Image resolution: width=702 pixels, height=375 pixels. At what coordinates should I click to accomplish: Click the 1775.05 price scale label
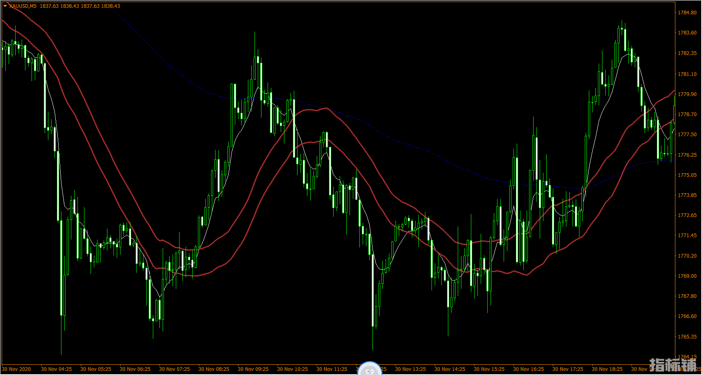click(687, 175)
